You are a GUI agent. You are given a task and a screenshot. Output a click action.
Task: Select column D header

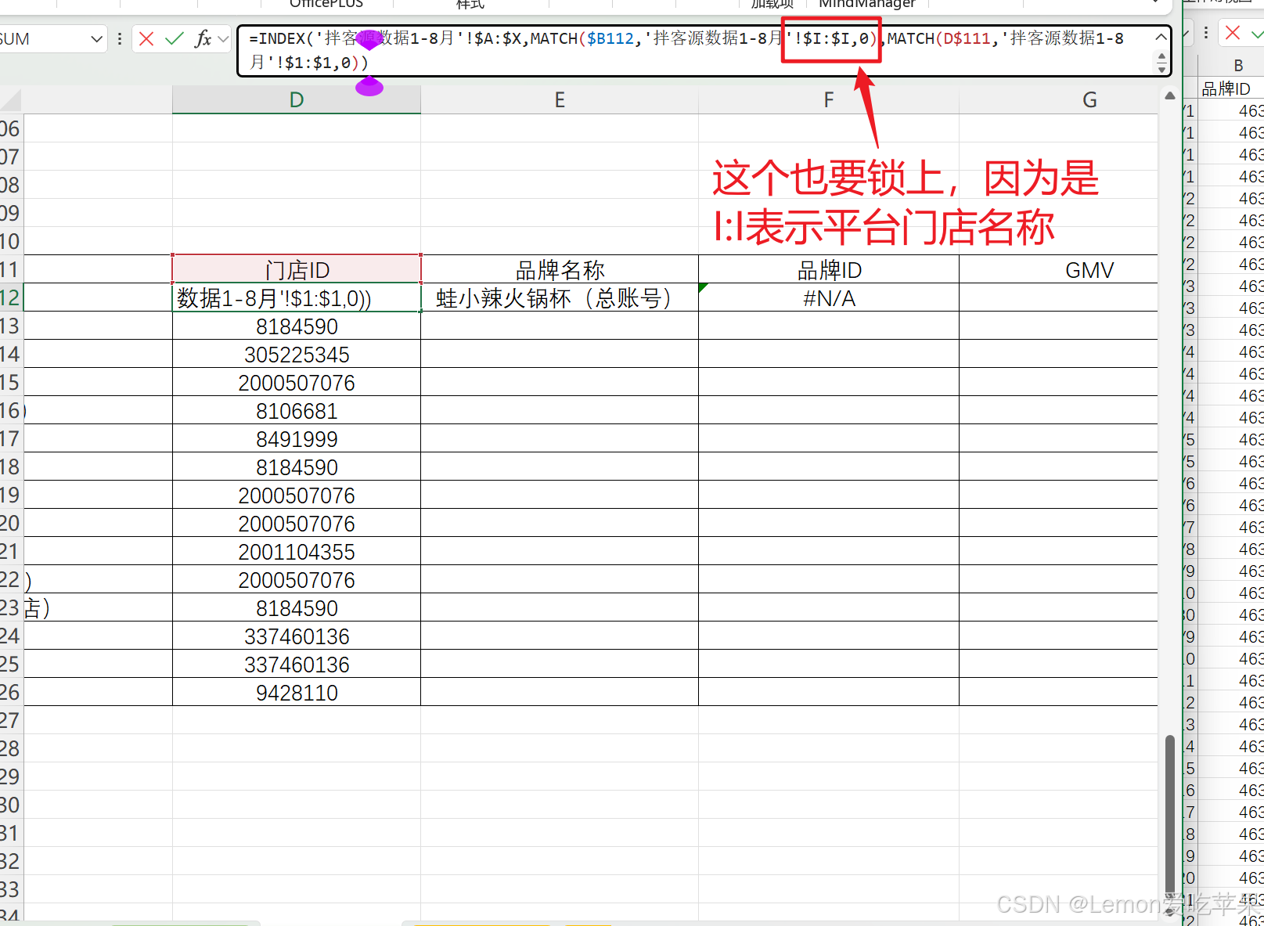coord(296,99)
